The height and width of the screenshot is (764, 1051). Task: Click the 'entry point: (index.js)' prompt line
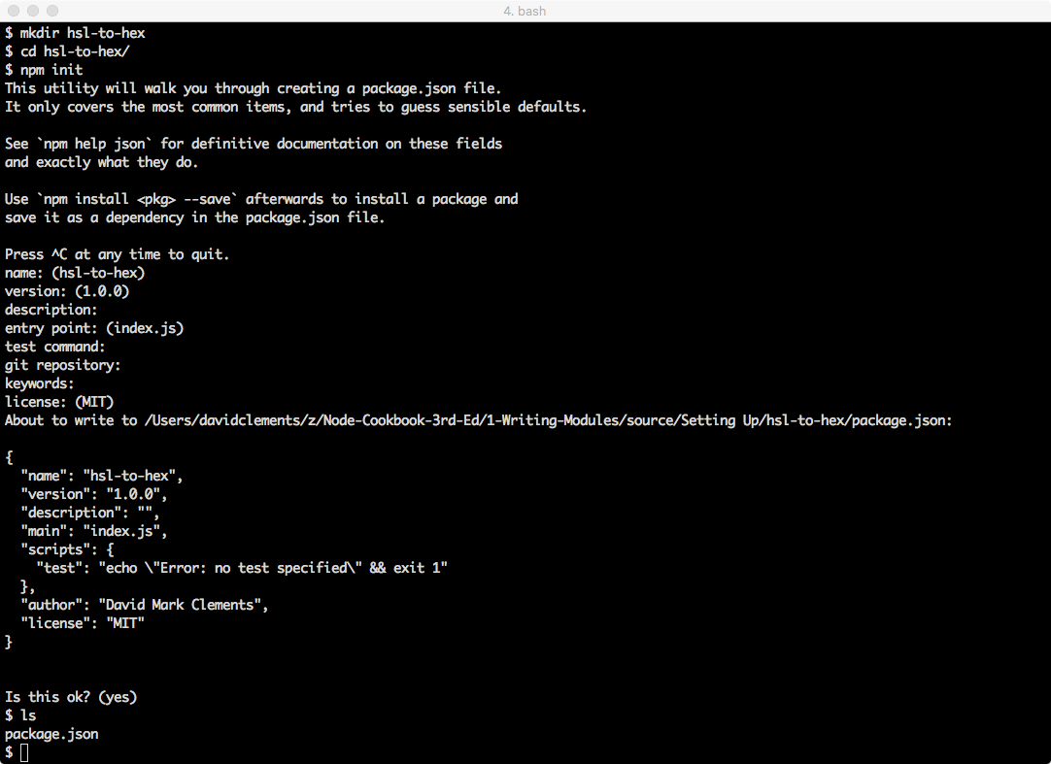click(x=94, y=328)
